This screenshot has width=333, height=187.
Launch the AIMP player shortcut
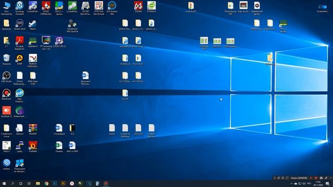pos(20,59)
